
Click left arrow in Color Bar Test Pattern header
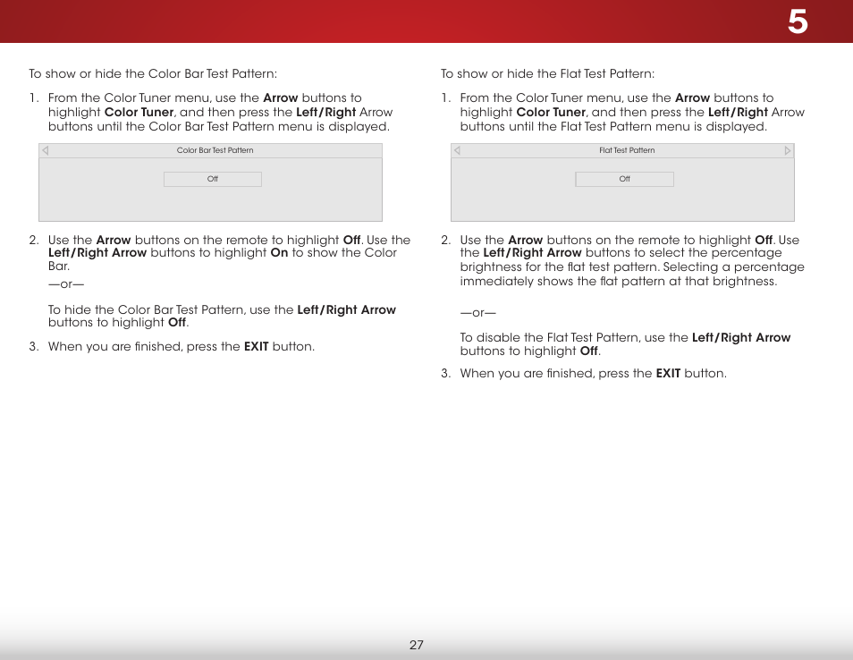[45, 150]
